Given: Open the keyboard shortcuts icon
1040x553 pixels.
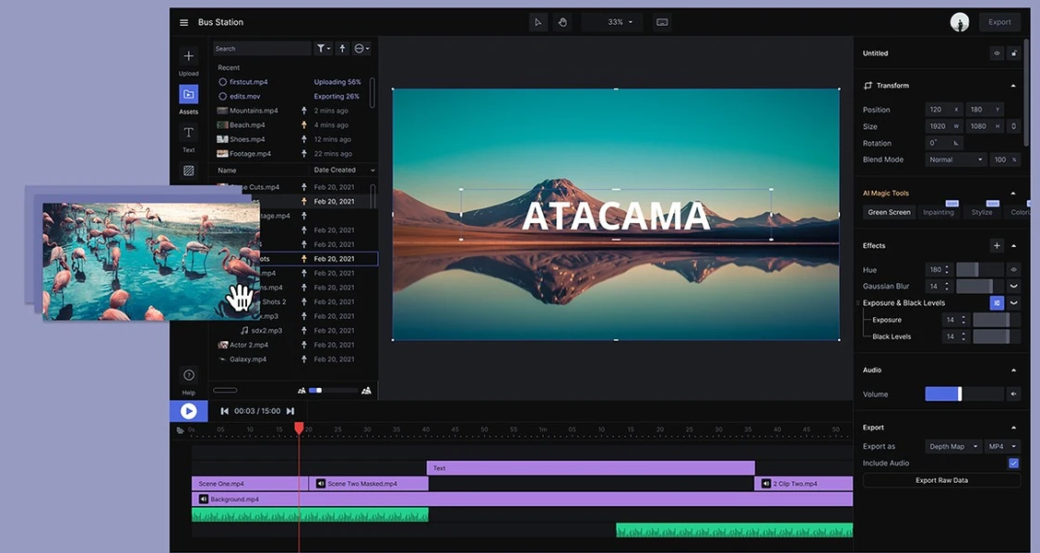Looking at the screenshot, I should pos(662,22).
